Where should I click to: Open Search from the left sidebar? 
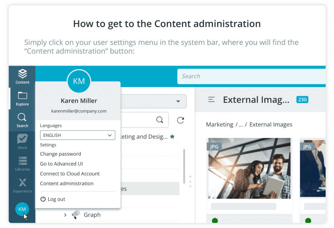(x=22, y=120)
